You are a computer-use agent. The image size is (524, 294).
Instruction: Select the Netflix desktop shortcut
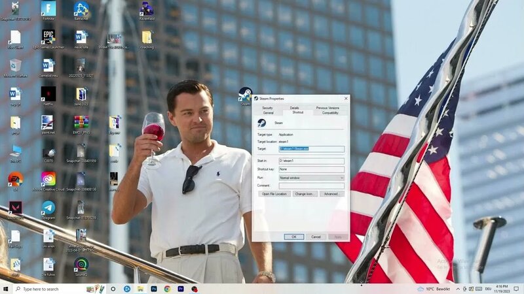pyautogui.click(x=48, y=96)
